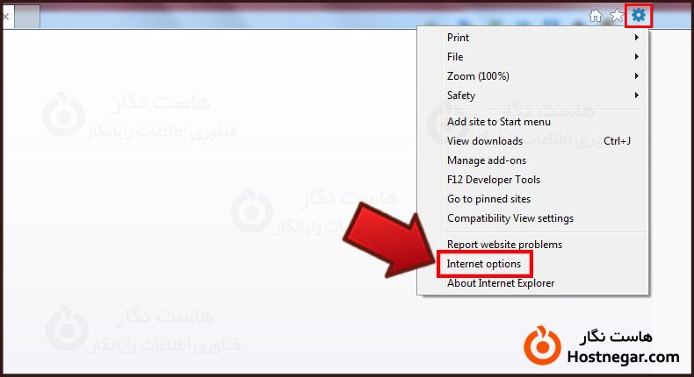This screenshot has height=377, width=694.
Task: Expand the Print submenu arrow
Action: (637, 38)
